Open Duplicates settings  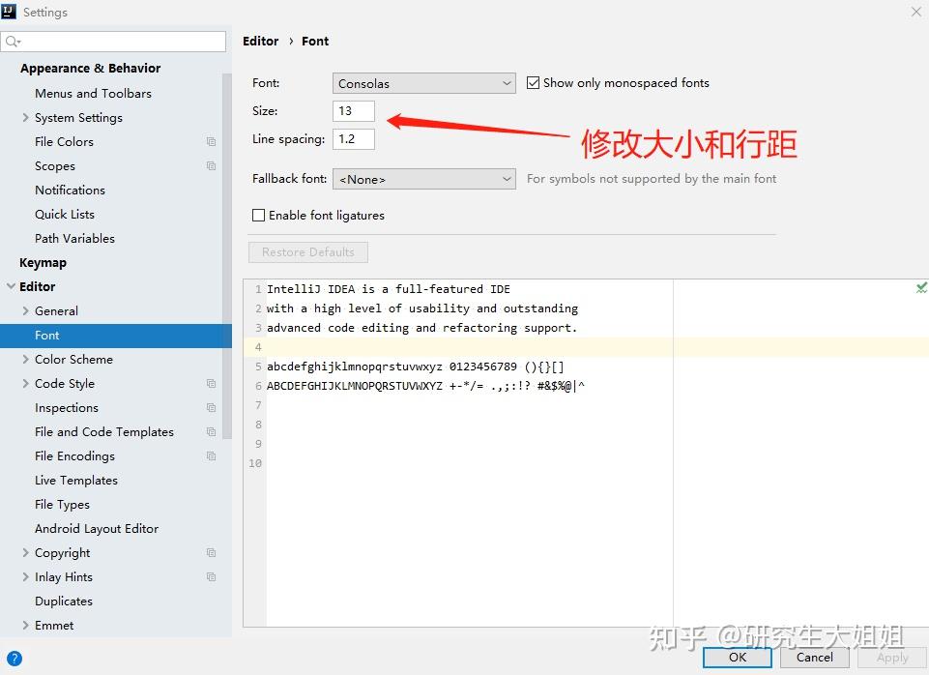click(64, 601)
